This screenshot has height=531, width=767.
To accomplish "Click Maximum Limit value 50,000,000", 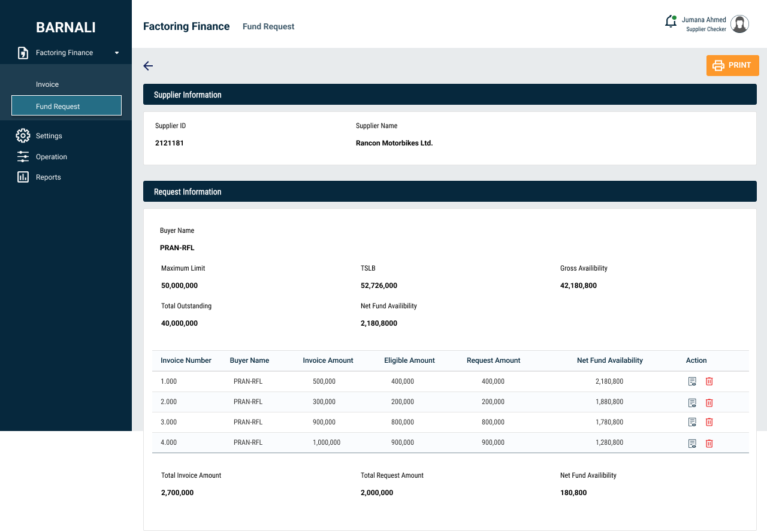I will pos(179,286).
